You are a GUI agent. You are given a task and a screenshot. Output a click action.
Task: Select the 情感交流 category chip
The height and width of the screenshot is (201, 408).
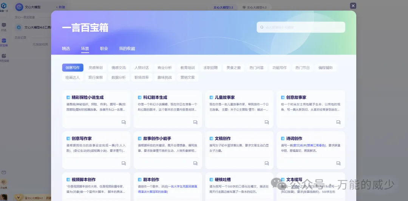click(x=119, y=68)
